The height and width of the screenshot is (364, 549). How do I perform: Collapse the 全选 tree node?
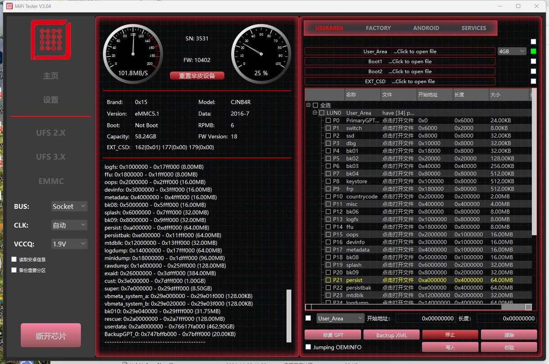(309, 105)
